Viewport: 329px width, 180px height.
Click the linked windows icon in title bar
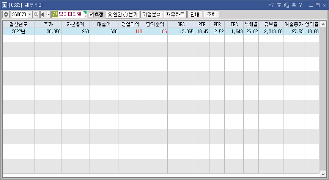pyautogui.click(x=271, y=5)
